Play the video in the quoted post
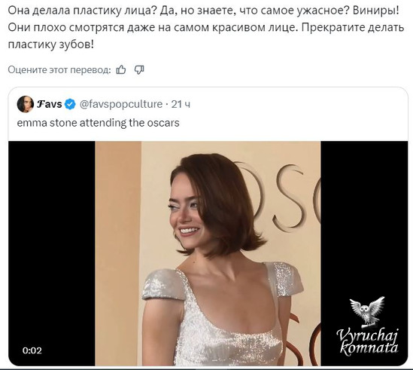The height and width of the screenshot is (370, 413). [x=208, y=253]
